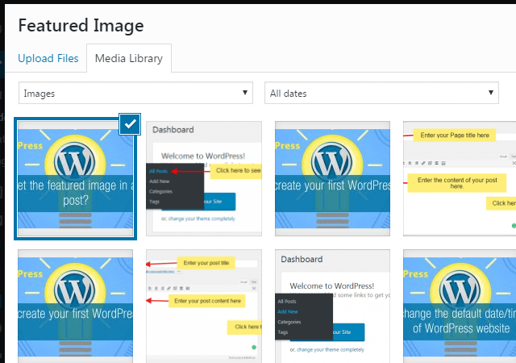Deselect image using the blue checkmark box
Viewport: 516px width, 363px height.
(x=130, y=124)
